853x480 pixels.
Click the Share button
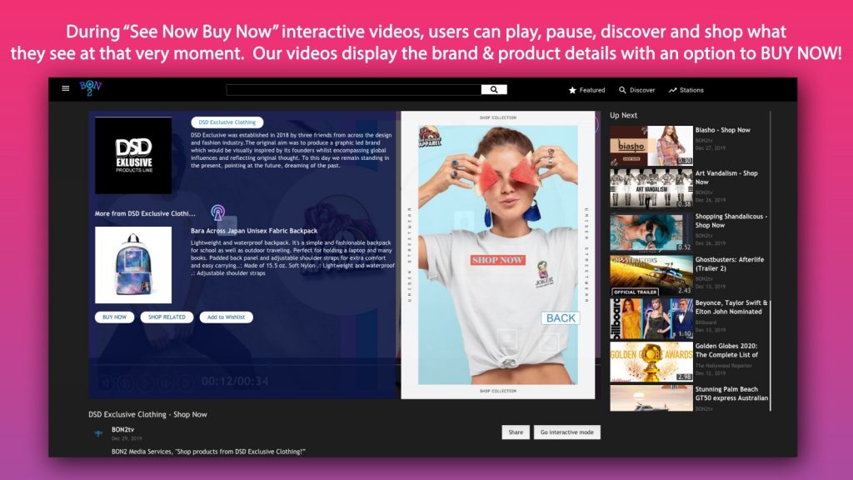[516, 432]
